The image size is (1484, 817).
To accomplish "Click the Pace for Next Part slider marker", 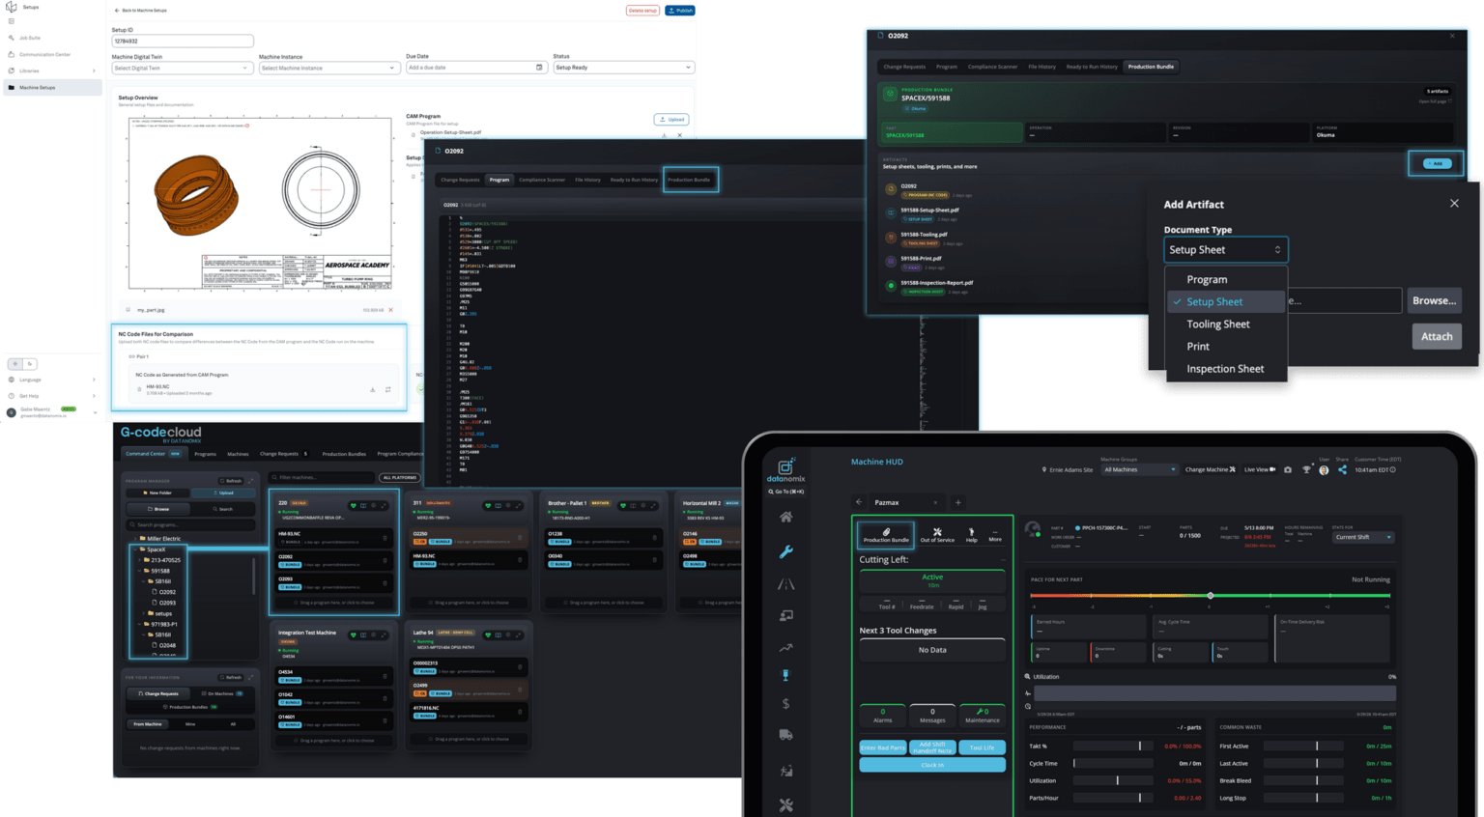I will point(1211,596).
